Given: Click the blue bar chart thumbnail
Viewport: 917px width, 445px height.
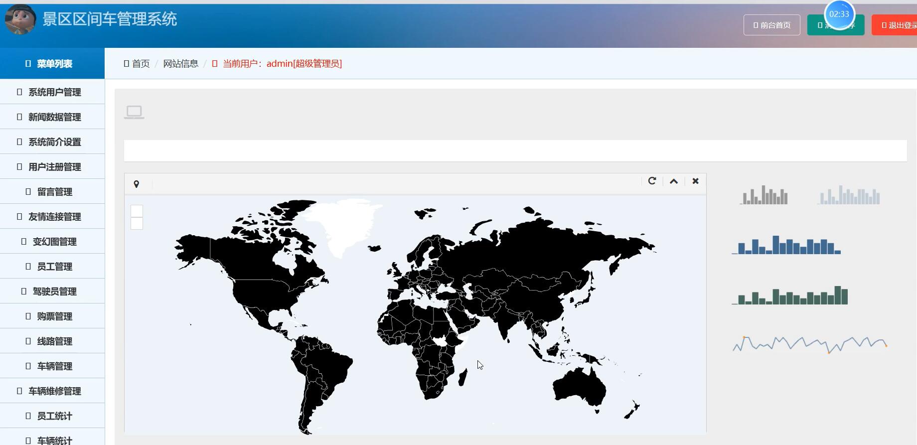Looking at the screenshot, I should [786, 245].
